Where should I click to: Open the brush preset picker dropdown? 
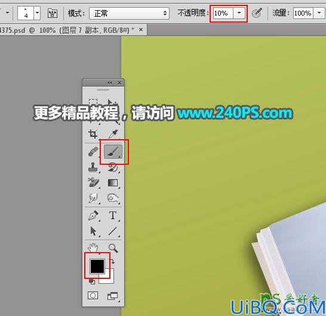click(x=37, y=13)
